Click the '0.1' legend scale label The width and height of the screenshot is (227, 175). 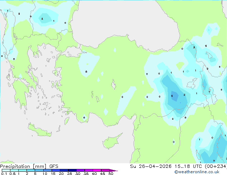4,174
